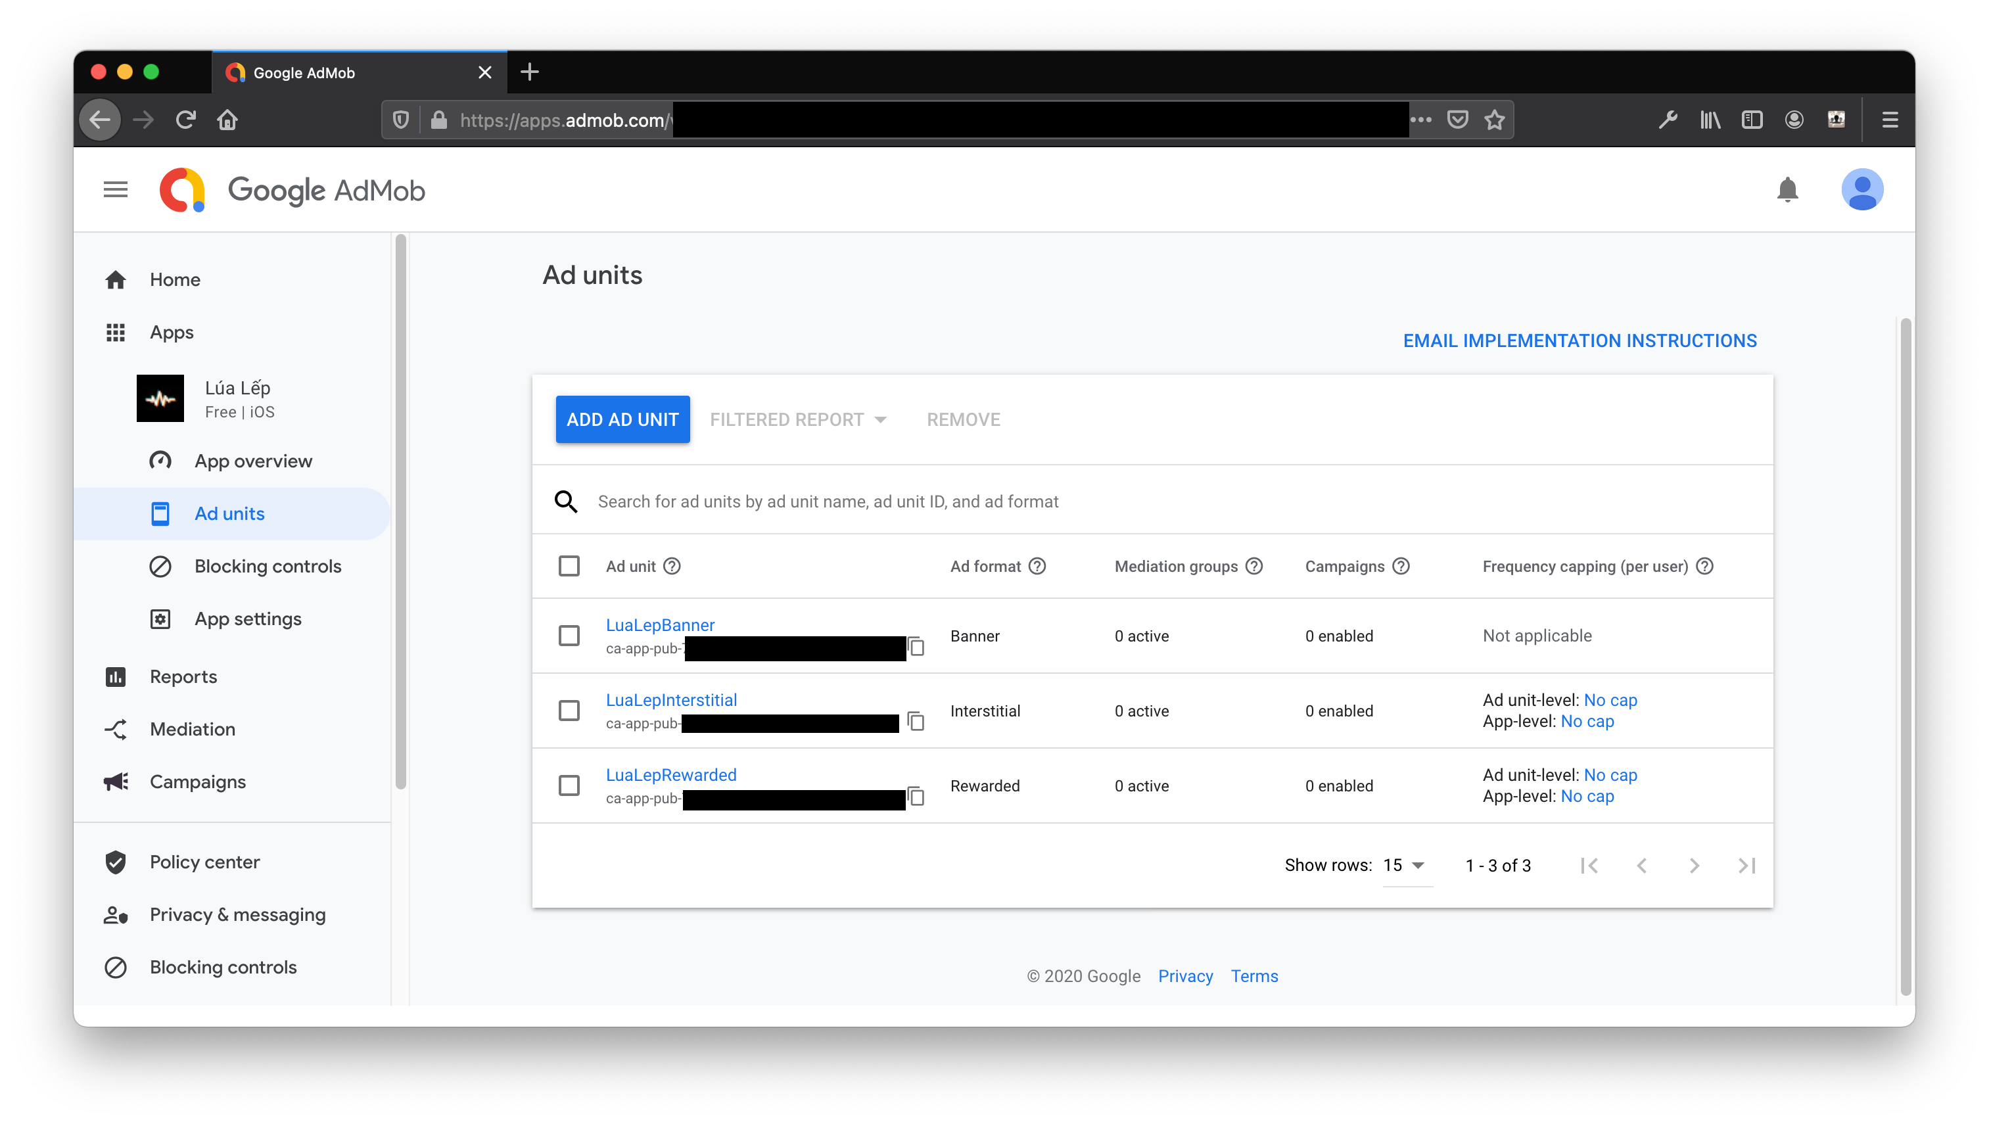Switch to the Ad units section
Image resolution: width=1989 pixels, height=1124 pixels.
[229, 513]
